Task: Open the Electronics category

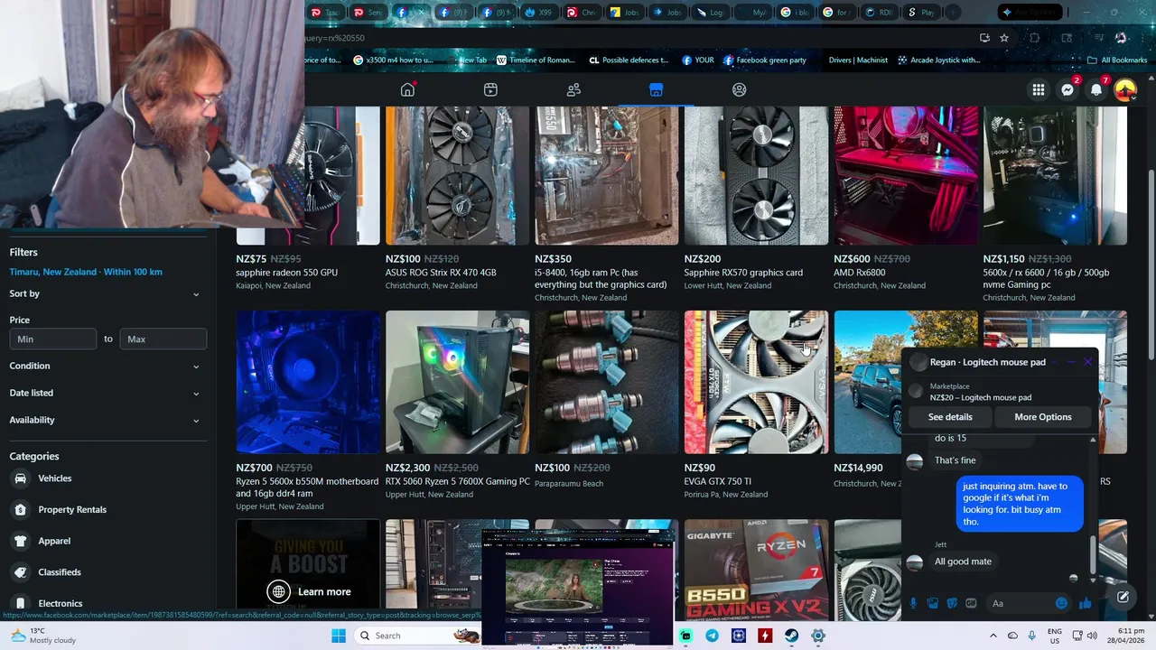Action: coord(107,603)
